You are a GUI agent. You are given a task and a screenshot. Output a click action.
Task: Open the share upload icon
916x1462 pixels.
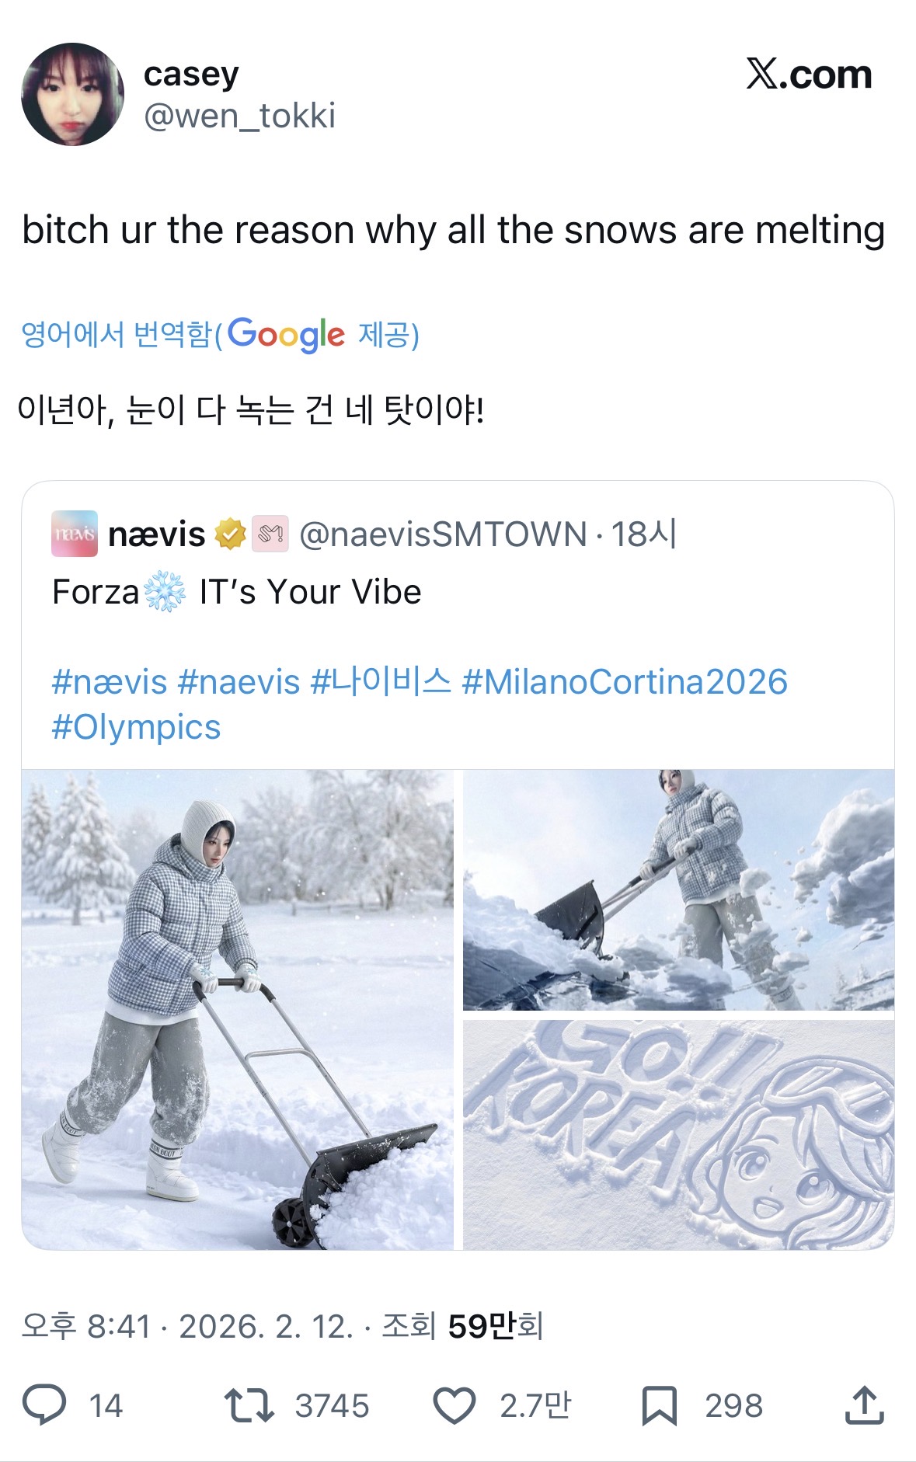coord(864,1405)
